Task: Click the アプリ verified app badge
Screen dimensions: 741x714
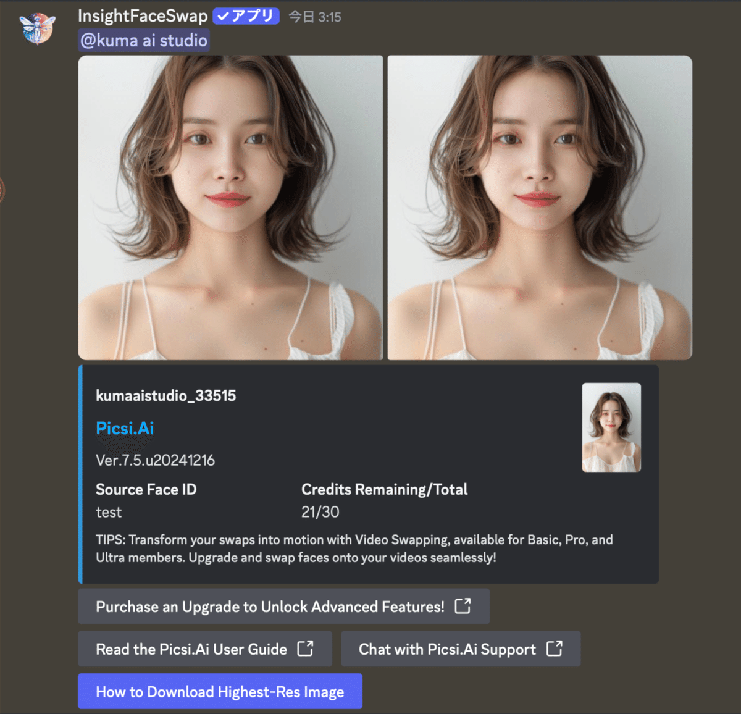Action: point(245,17)
